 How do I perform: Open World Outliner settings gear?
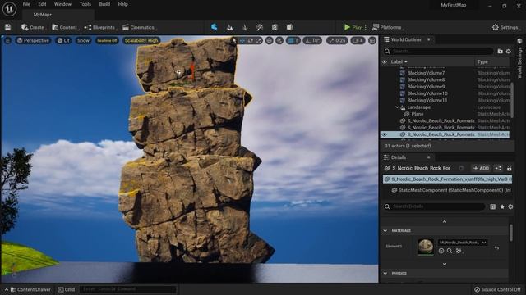(x=509, y=51)
